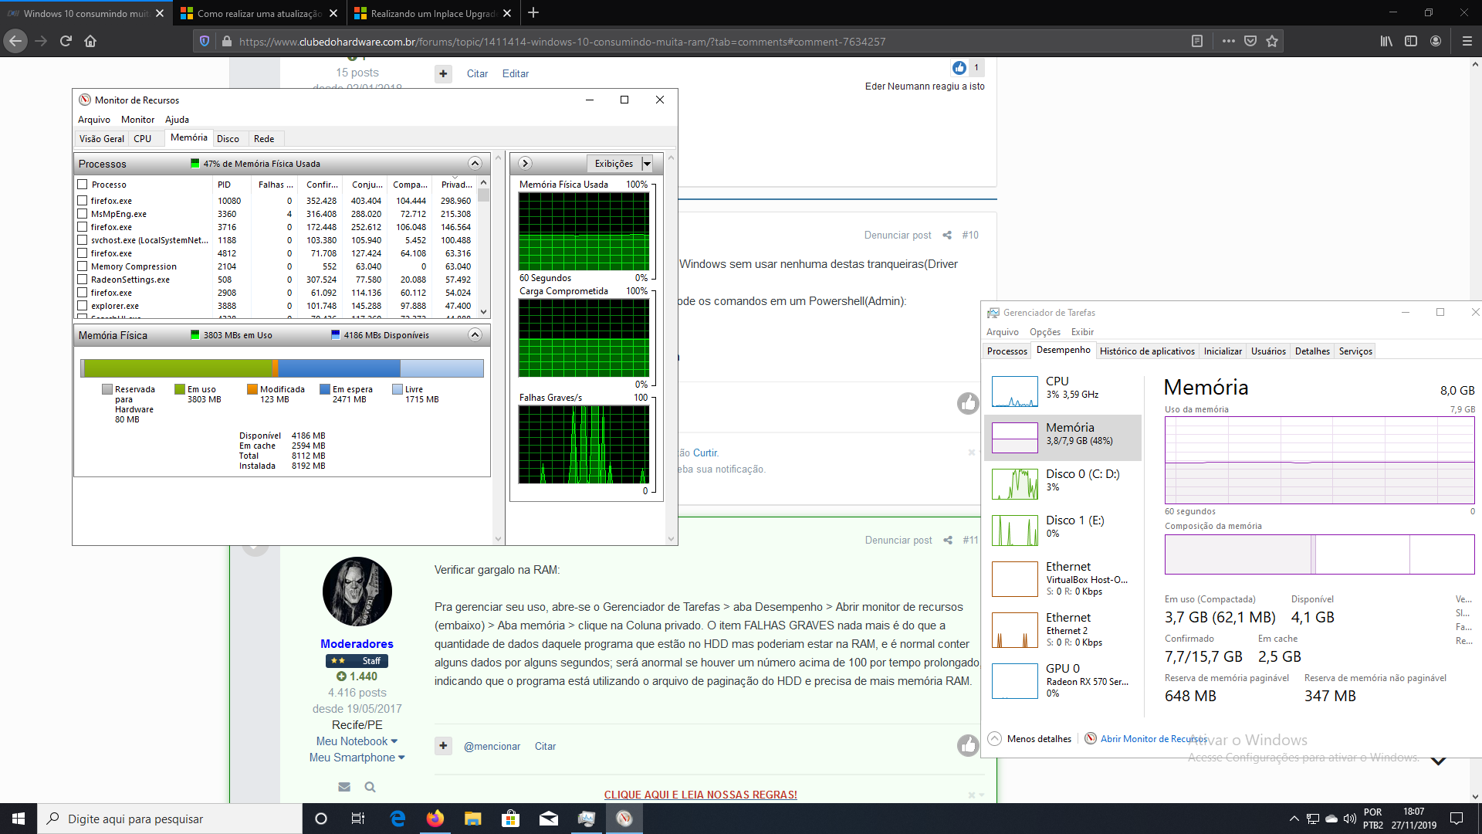This screenshot has width=1482, height=834.
Task: Check the RadeonSettings.exe process checkbox
Action: point(82,280)
